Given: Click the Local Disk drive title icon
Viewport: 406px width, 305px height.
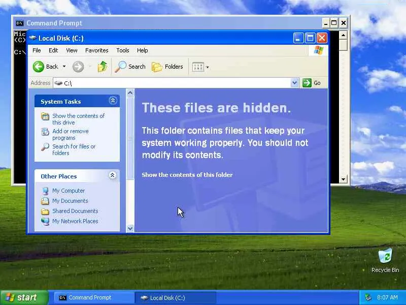Looking at the screenshot, I should (32, 38).
